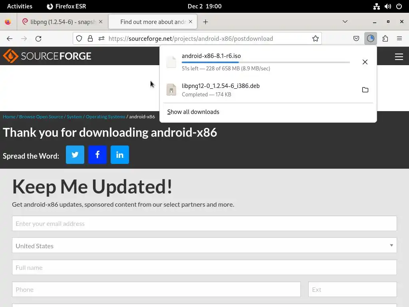This screenshot has height=307, width=409.
Task: Open the Browse Open Source breadcrumb
Action: click(41, 116)
